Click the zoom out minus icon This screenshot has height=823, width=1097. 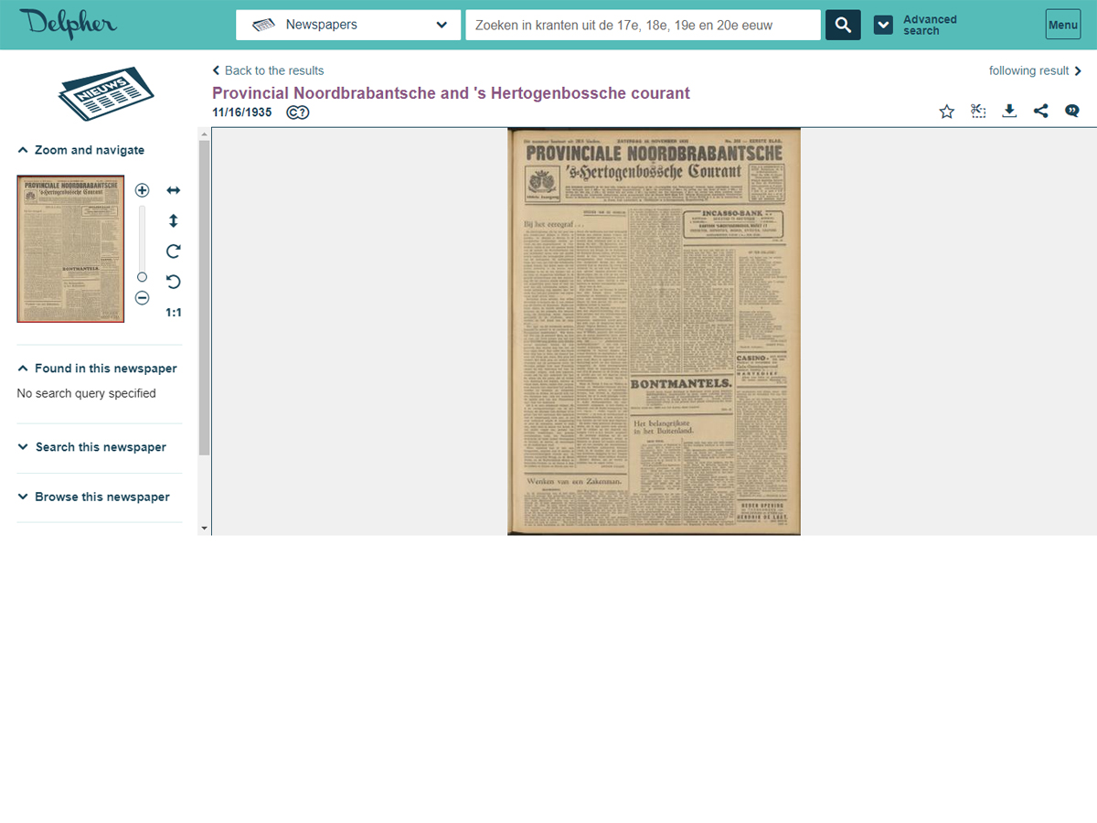click(142, 297)
